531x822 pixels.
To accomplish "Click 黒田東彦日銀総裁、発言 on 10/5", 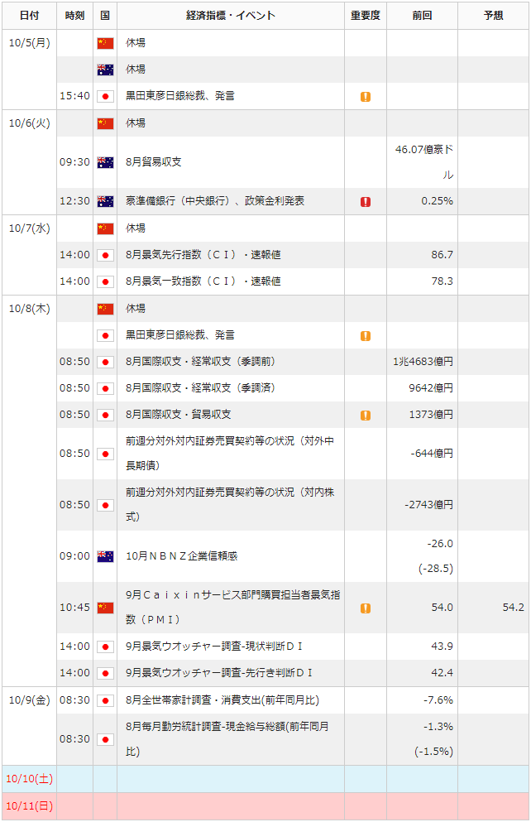I will [180, 96].
